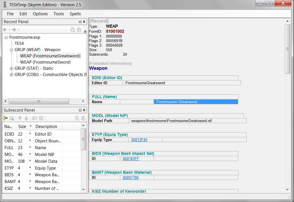Click Record Panel tree scroll-left arrow
This screenshot has height=202, width=294.
click(5, 101)
